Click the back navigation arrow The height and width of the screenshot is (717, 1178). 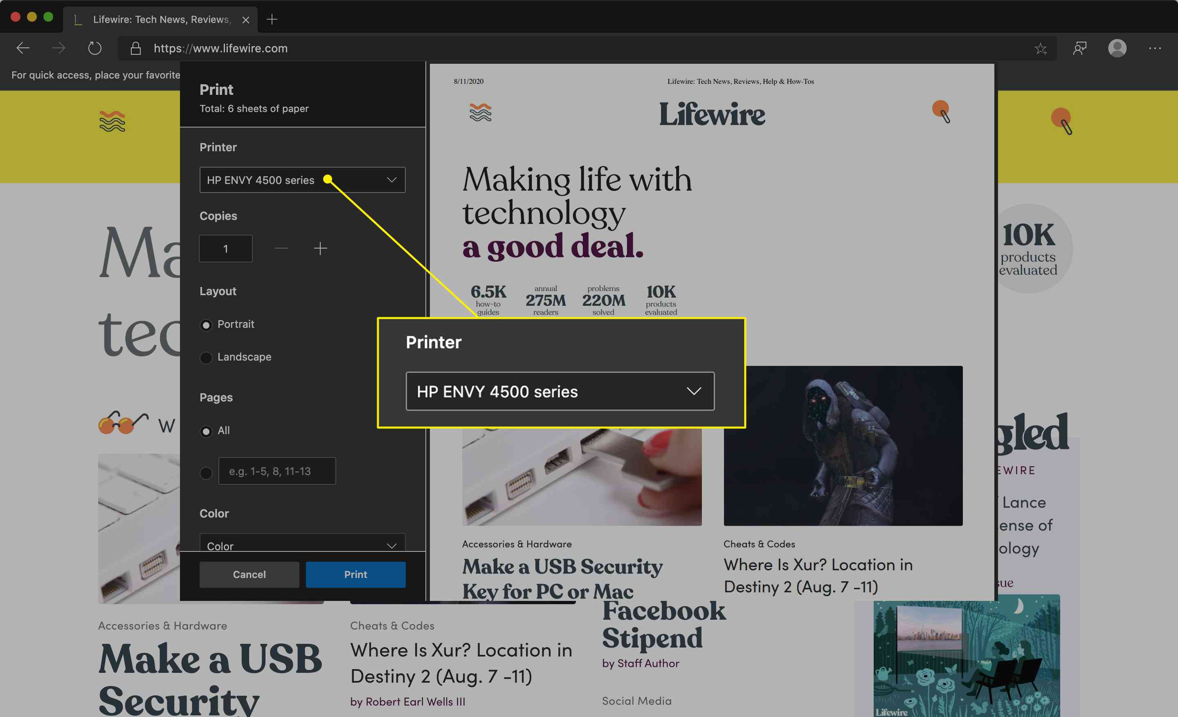[24, 48]
